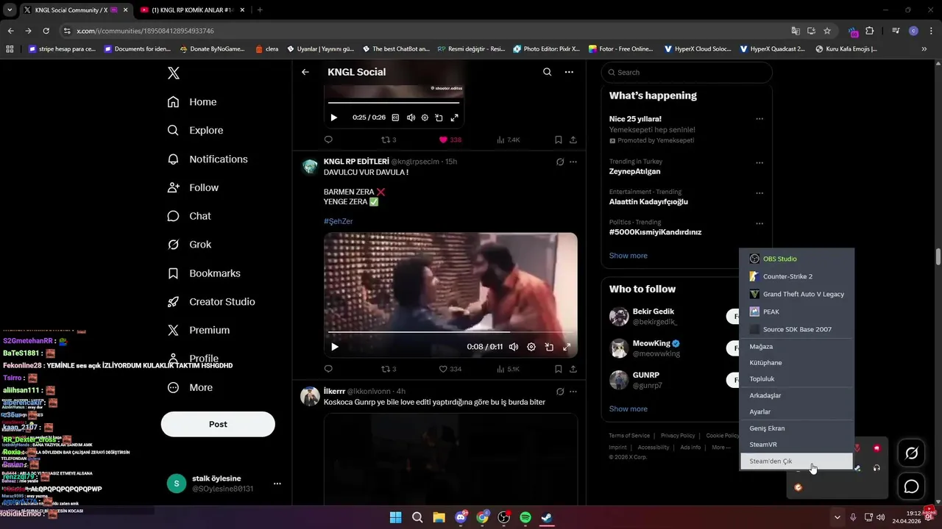Open settings gear on 0:08 video
942x529 pixels.
point(531,347)
